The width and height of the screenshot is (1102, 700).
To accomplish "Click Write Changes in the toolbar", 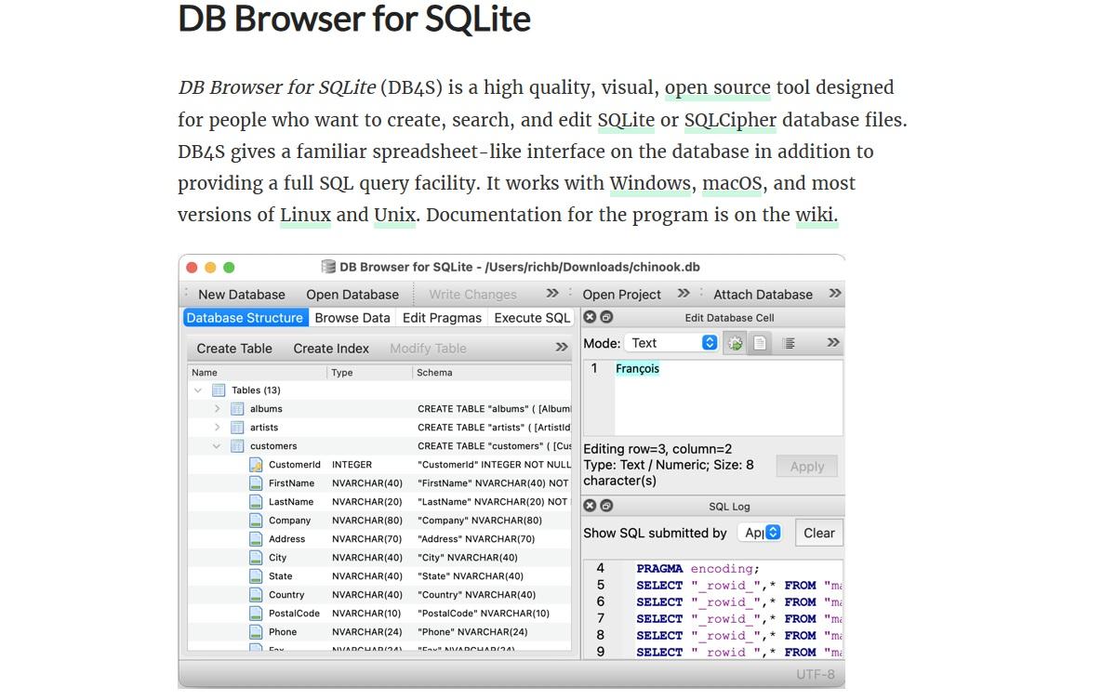I will coord(472,295).
